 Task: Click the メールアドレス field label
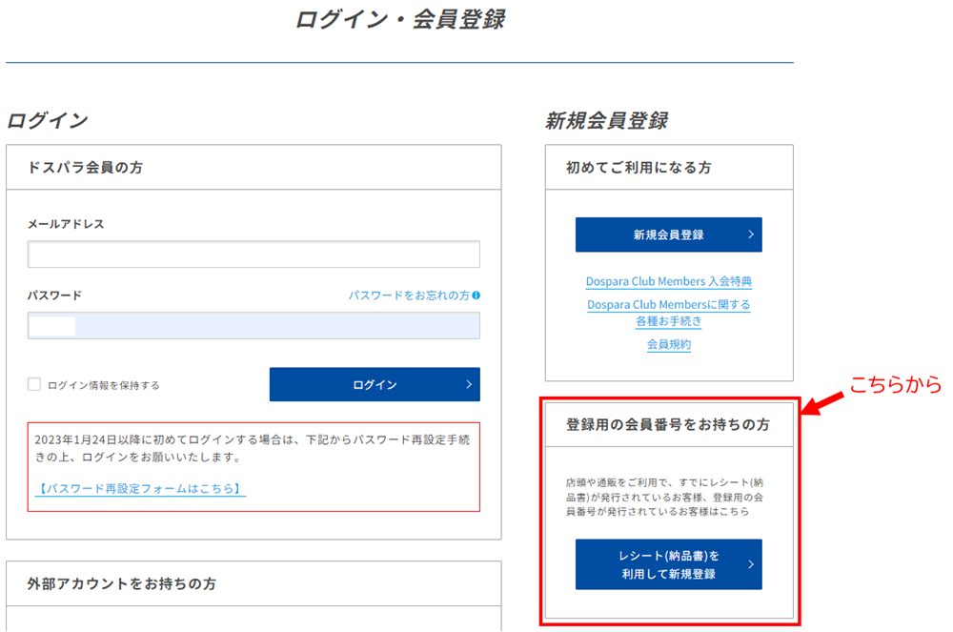[x=66, y=224]
